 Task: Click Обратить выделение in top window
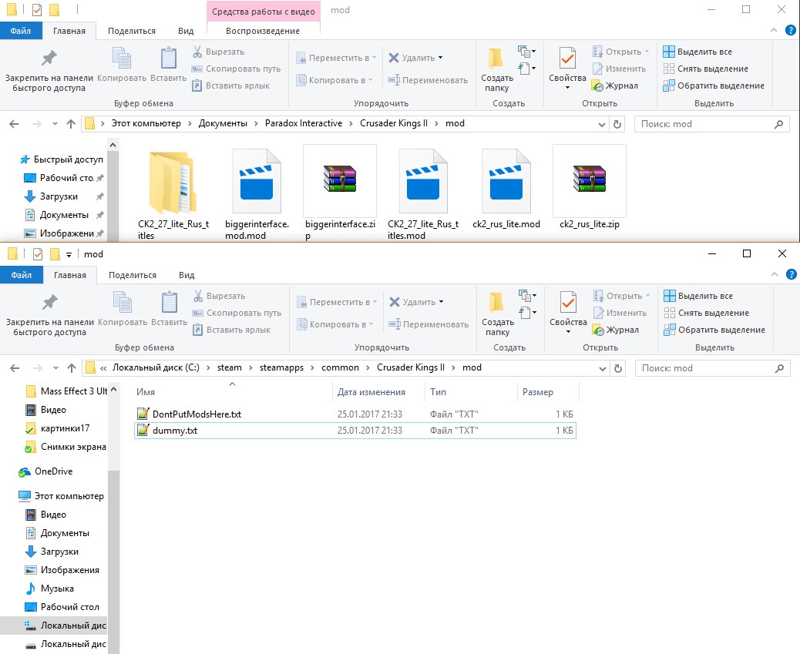point(714,86)
